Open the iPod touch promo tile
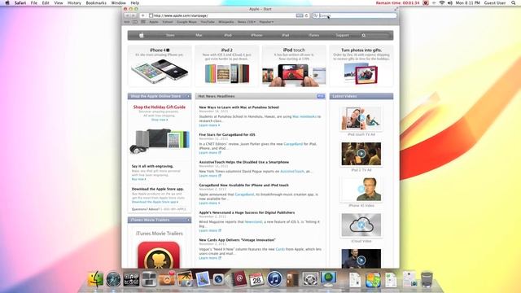Screen dimensions: 521x293 294,66
